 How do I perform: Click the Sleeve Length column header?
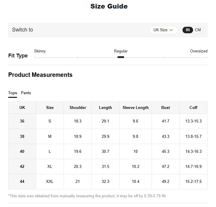click(x=135, y=108)
